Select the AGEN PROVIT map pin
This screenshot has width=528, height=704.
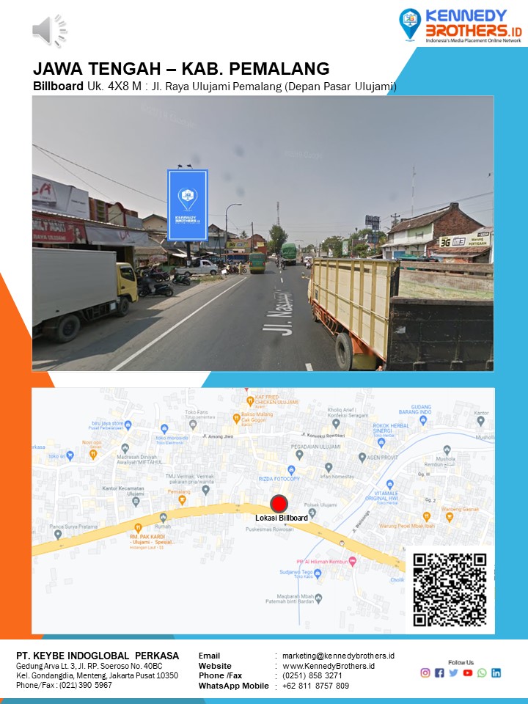[362, 458]
